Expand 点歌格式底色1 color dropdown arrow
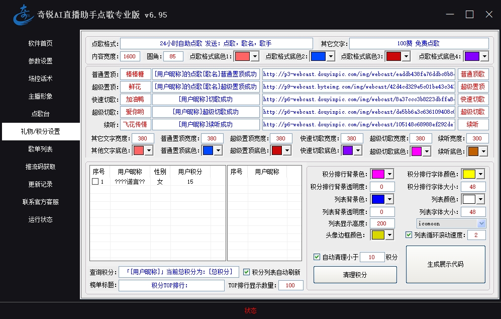The image size is (501, 319). coord(254,56)
